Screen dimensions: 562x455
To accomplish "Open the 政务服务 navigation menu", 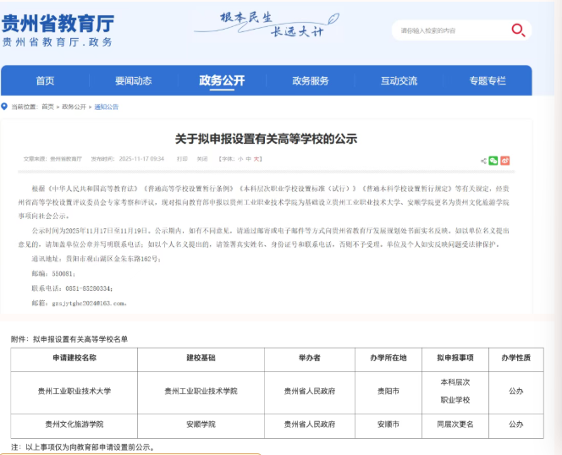I will [310, 81].
